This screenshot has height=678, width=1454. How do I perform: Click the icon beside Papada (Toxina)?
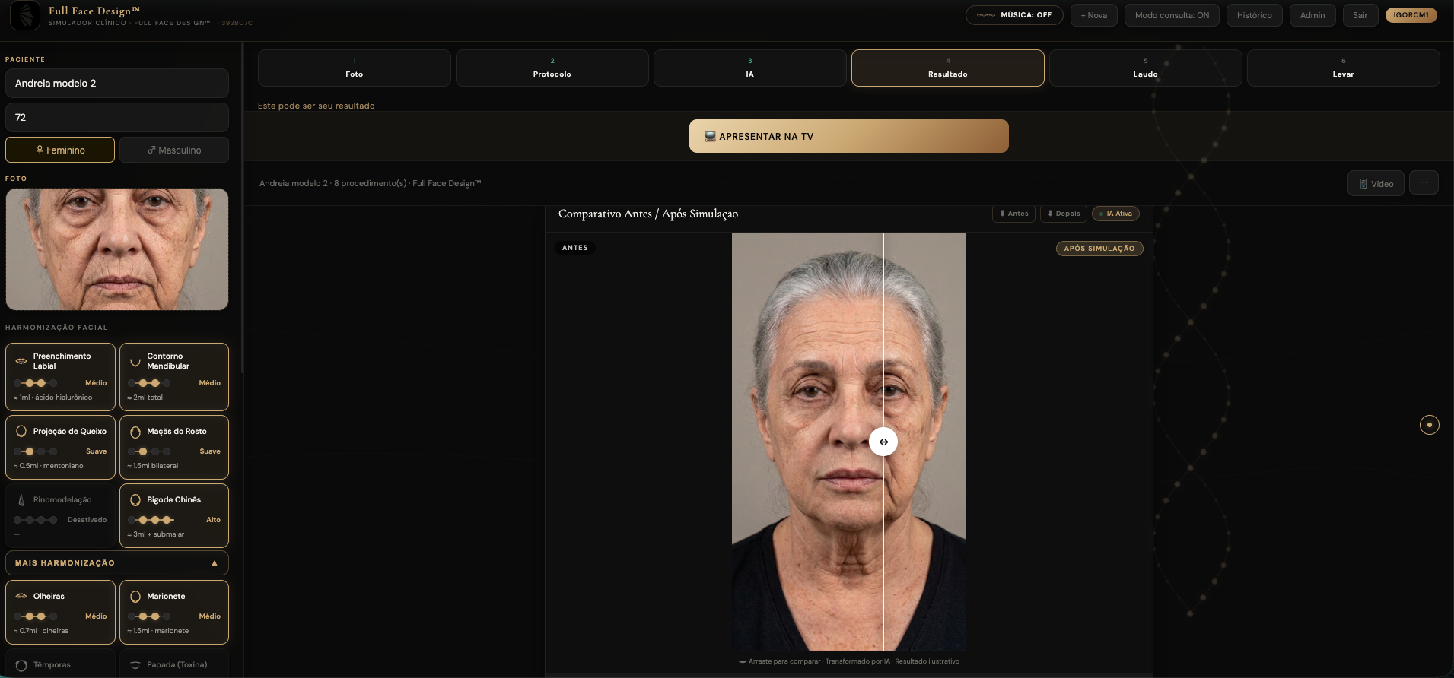[135, 665]
